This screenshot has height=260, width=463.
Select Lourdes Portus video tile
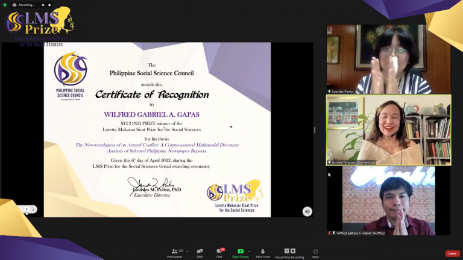point(389,59)
